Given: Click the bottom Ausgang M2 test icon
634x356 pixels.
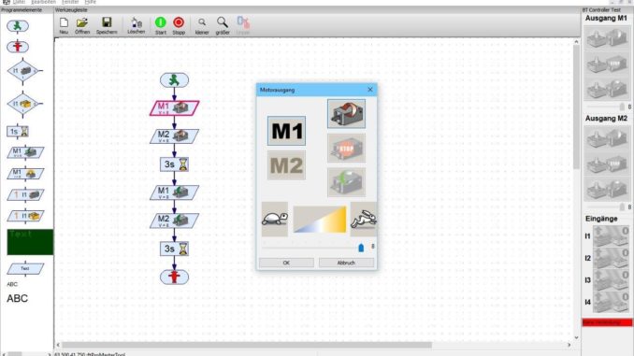Looking at the screenshot, I should pos(607,189).
